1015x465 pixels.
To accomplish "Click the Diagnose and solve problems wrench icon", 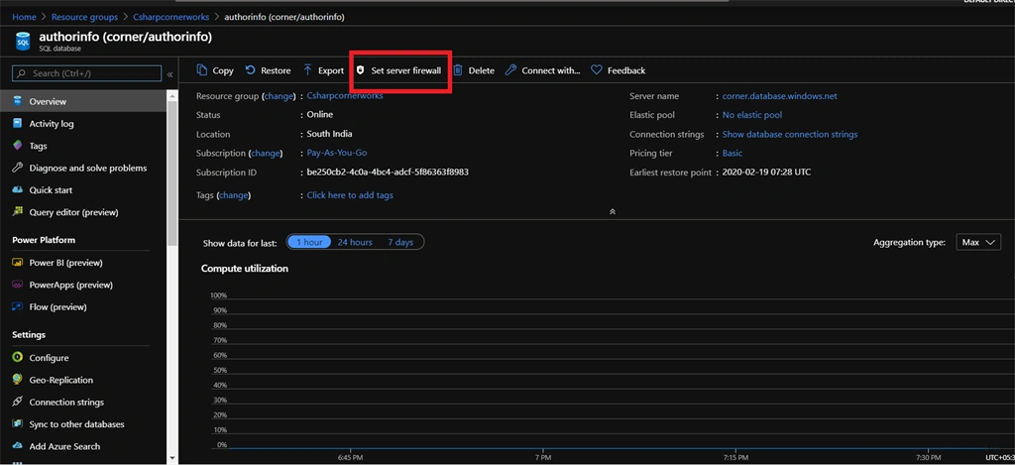I will [18, 168].
